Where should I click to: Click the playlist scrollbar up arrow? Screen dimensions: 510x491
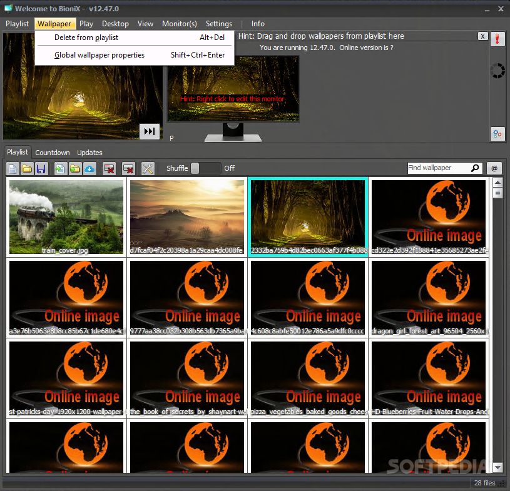(x=497, y=183)
